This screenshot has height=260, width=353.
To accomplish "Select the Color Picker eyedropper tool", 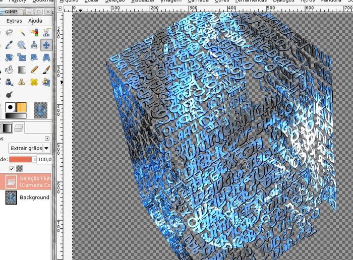I will pyautogui.click(x=9, y=45).
